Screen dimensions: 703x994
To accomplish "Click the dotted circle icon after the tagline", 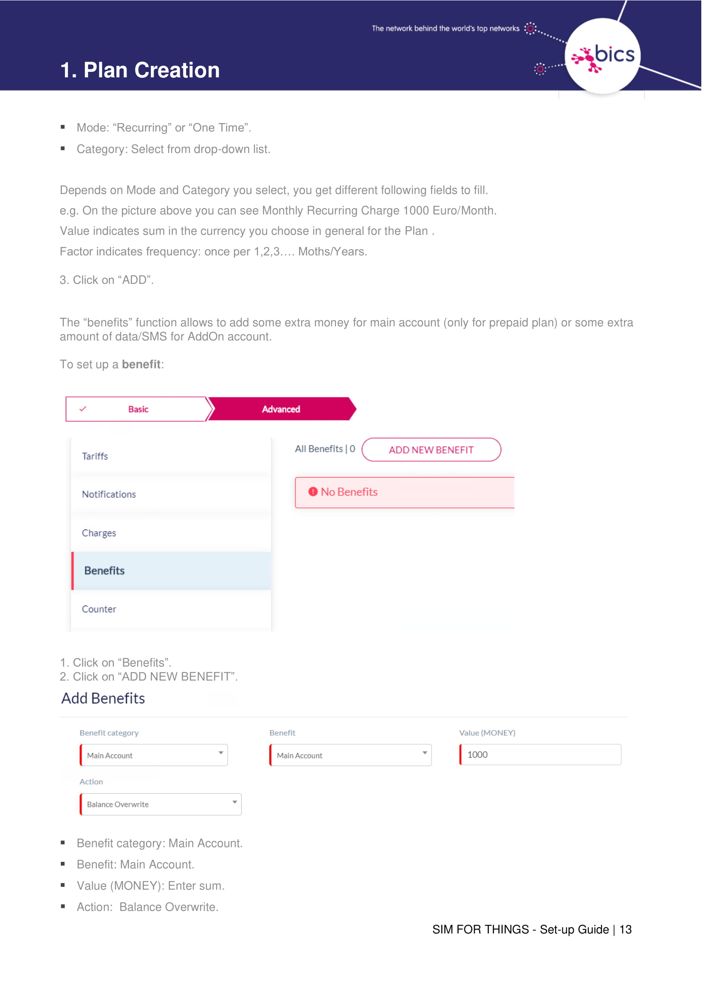I will pyautogui.click(x=530, y=28).
